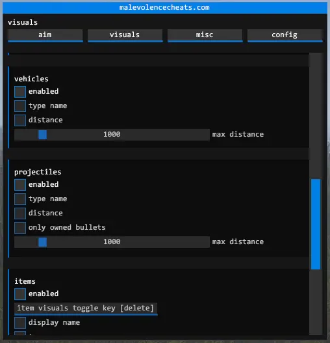Go to the config tab
Screen dimensions: 330x343
[285, 35]
